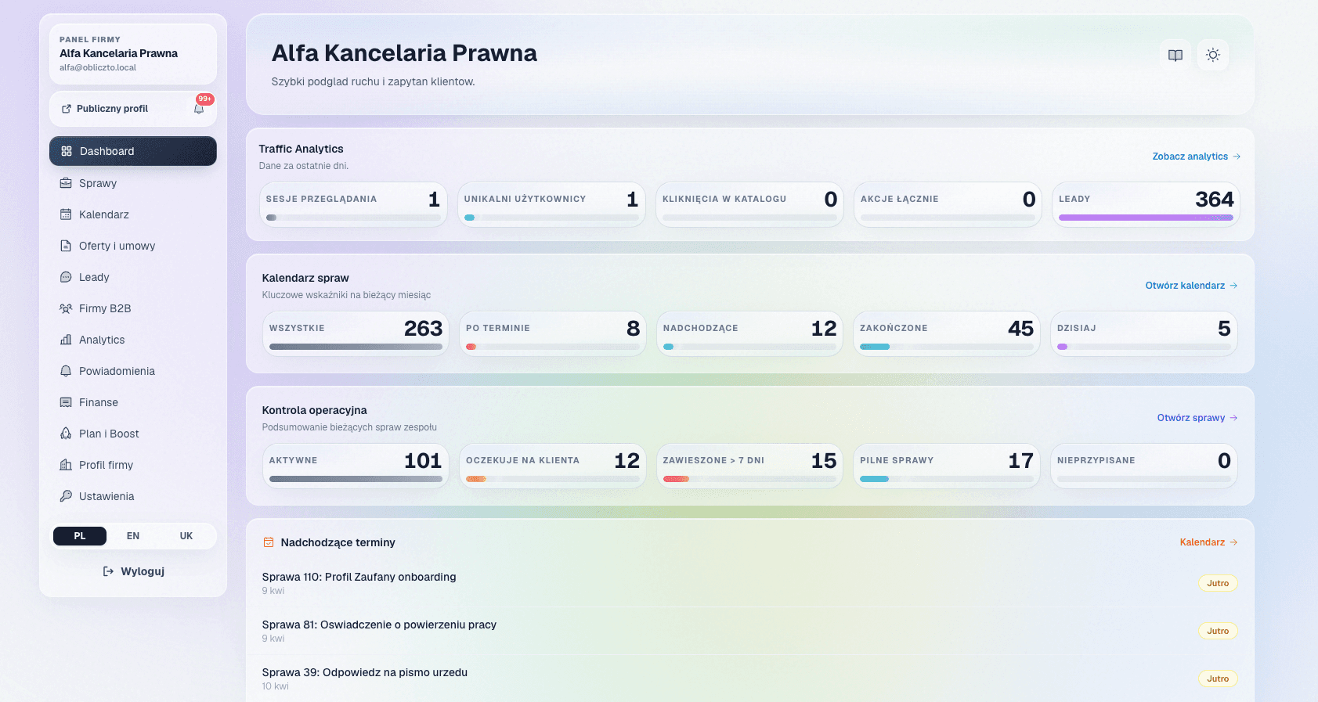The height and width of the screenshot is (702, 1318).
Task: Open Oferty i umowy section
Action: (133, 246)
